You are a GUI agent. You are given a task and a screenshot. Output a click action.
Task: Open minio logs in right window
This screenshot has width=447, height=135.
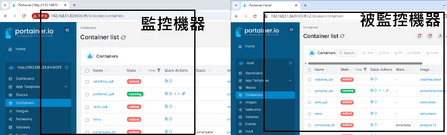click(372, 113)
